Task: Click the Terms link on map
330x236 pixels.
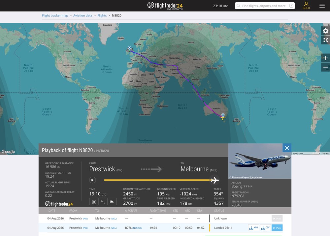Action: click(x=325, y=154)
